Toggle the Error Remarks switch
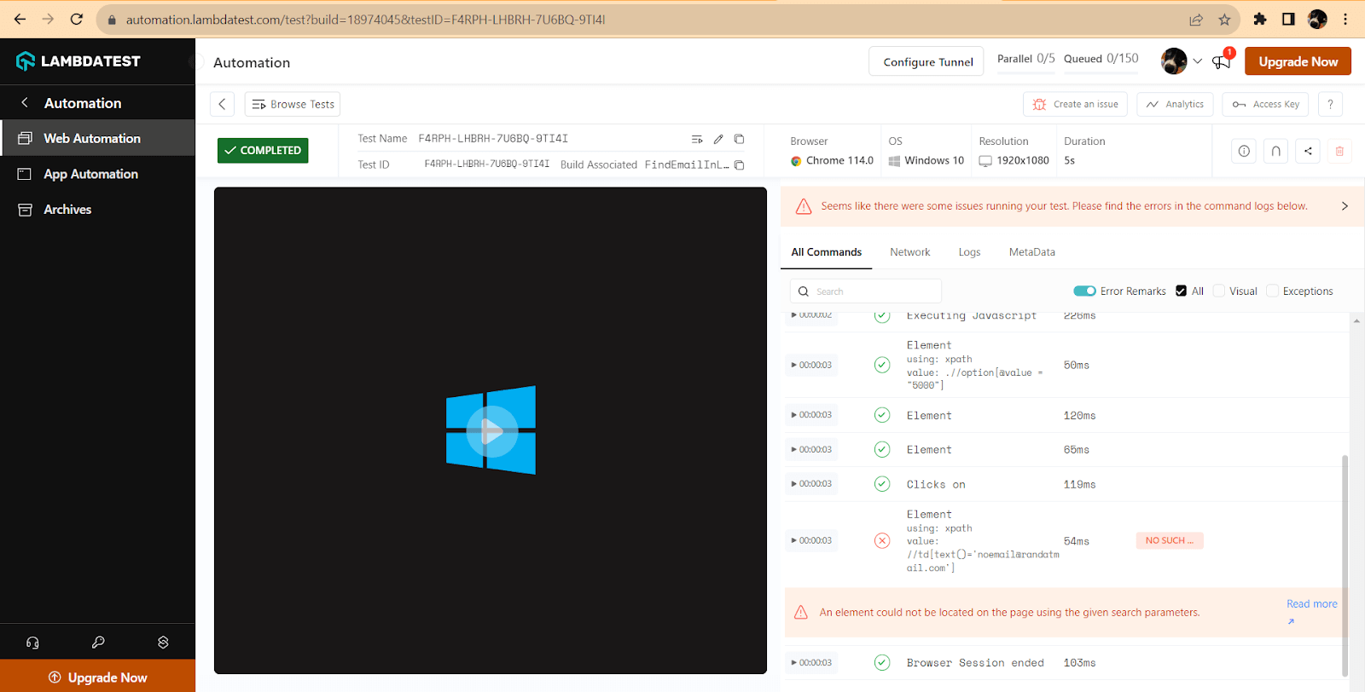 [x=1084, y=291]
